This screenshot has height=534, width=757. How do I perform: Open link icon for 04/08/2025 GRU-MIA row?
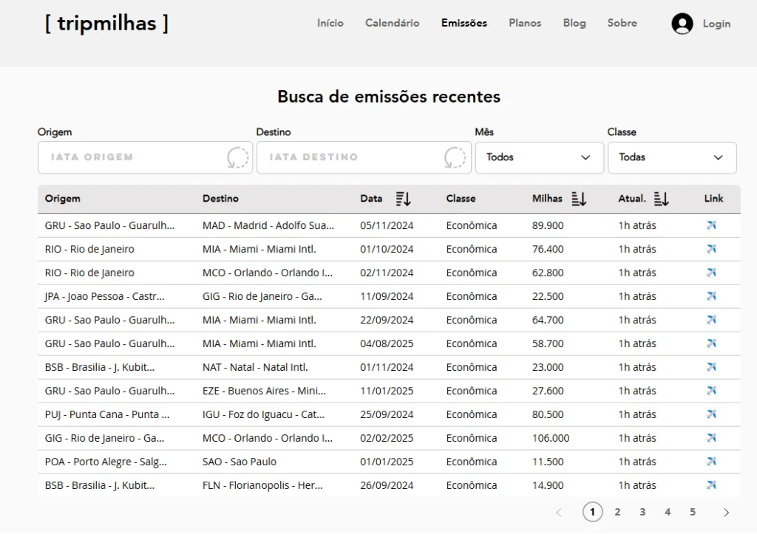711,343
